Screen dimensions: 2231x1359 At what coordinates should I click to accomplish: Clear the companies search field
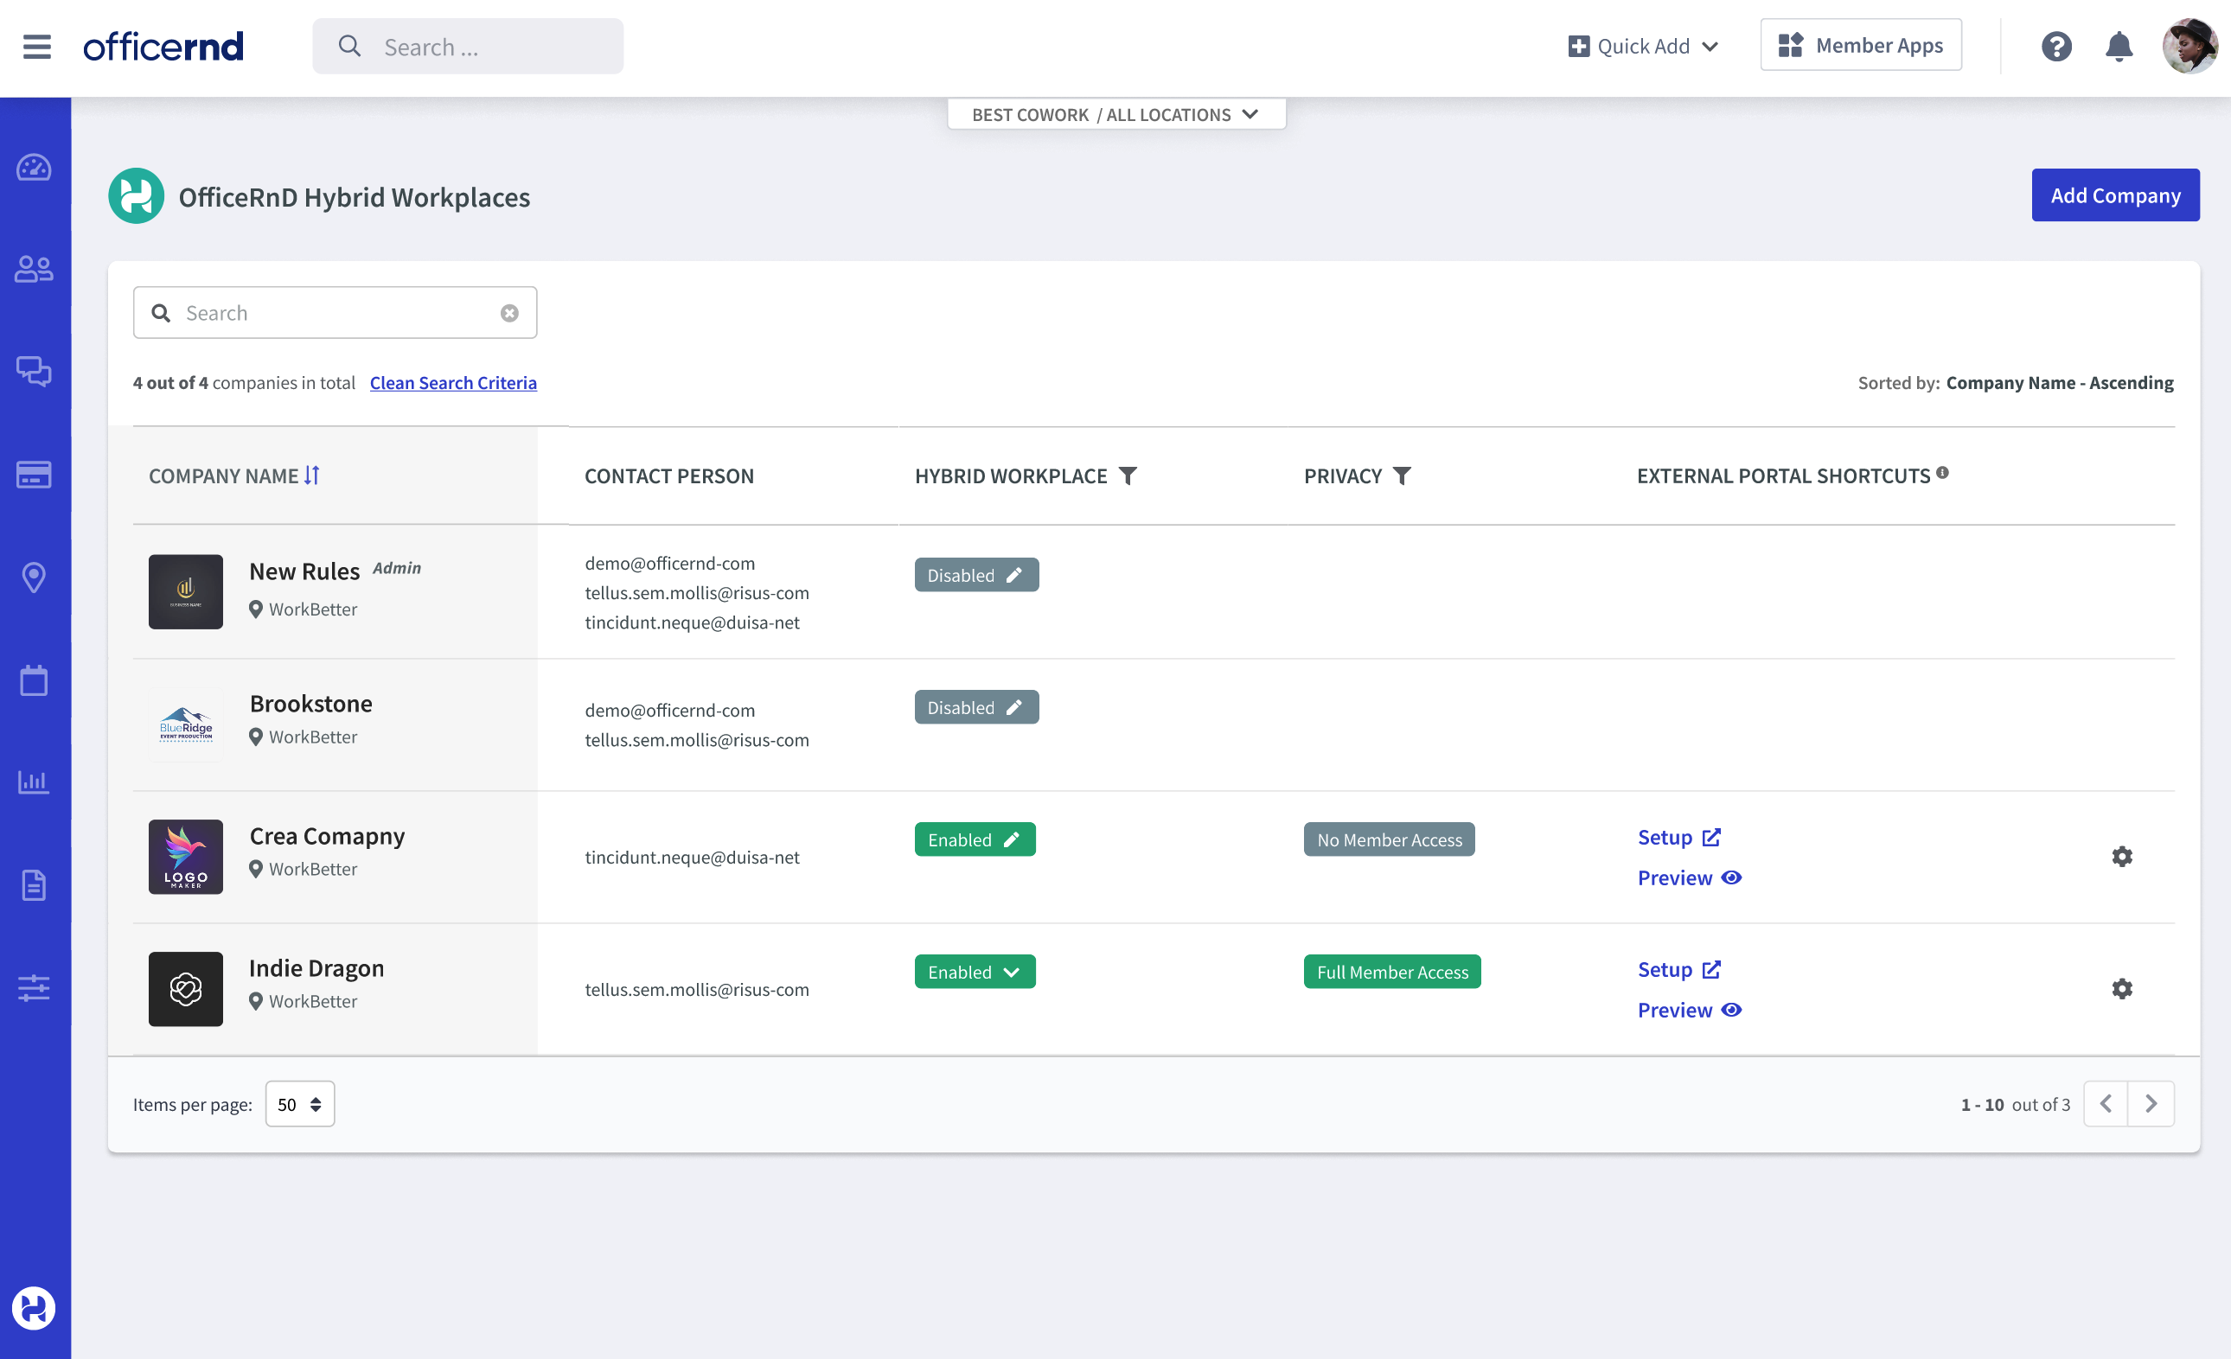[x=510, y=313]
